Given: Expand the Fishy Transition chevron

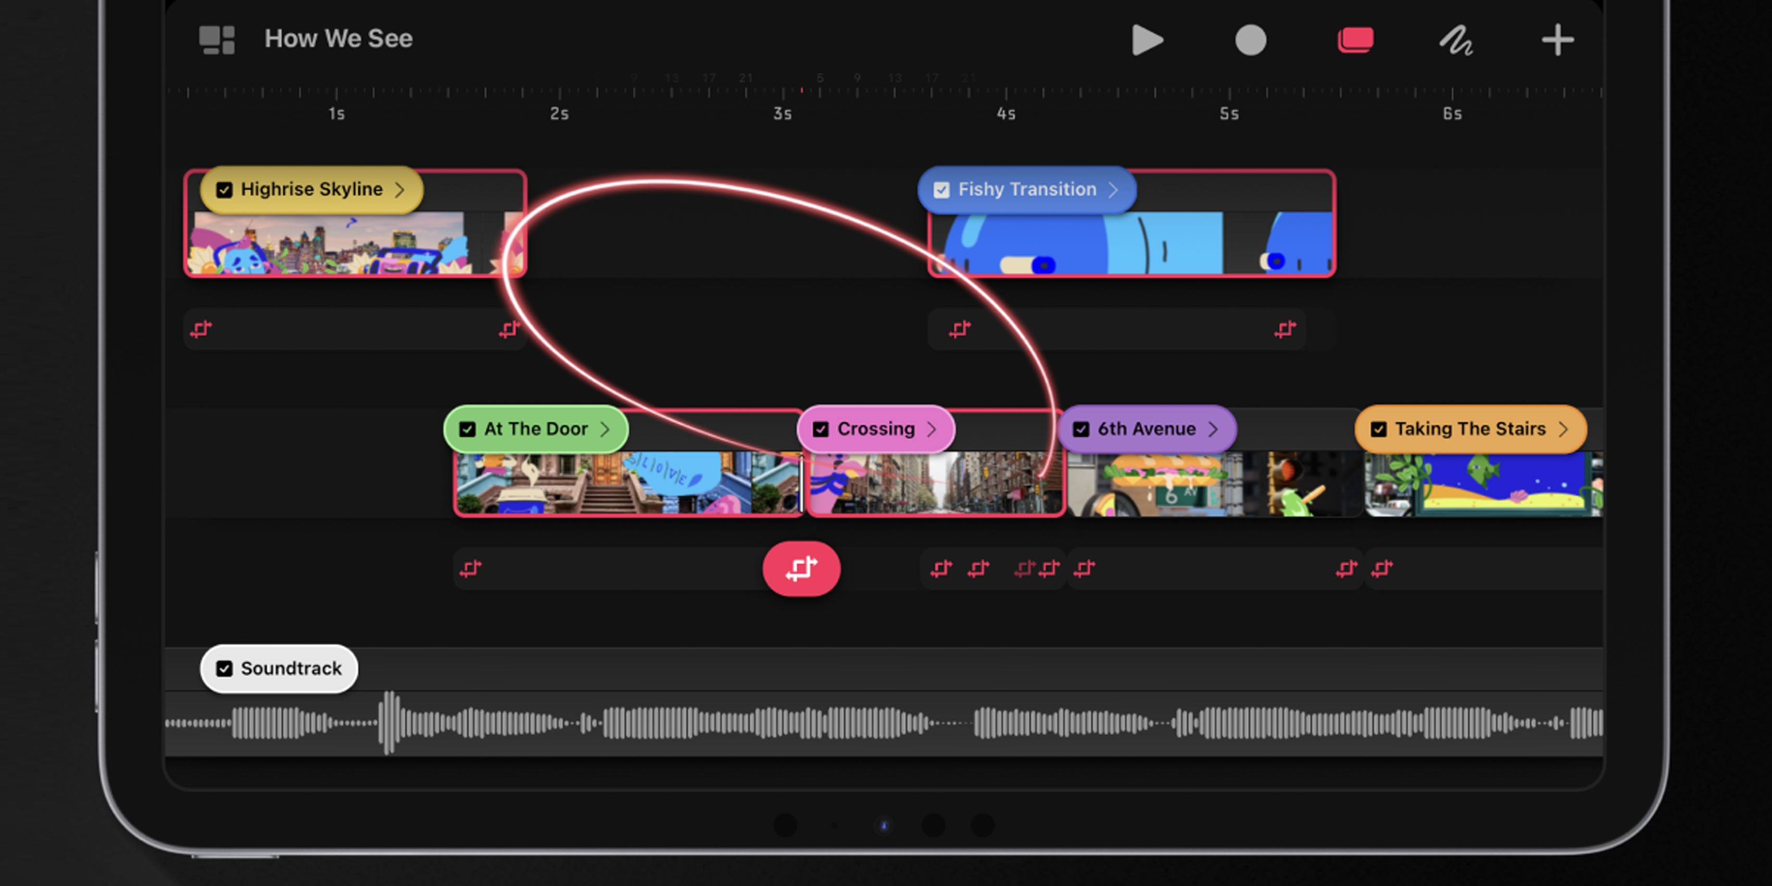Looking at the screenshot, I should (1113, 190).
